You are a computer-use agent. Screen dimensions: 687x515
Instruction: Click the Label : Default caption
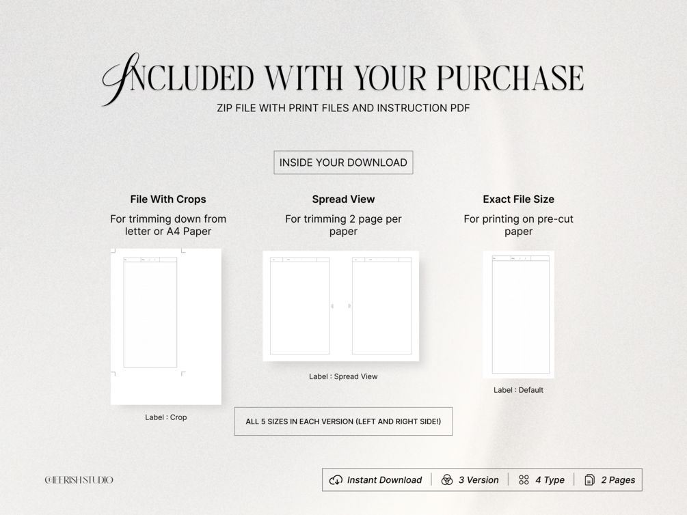tap(519, 390)
